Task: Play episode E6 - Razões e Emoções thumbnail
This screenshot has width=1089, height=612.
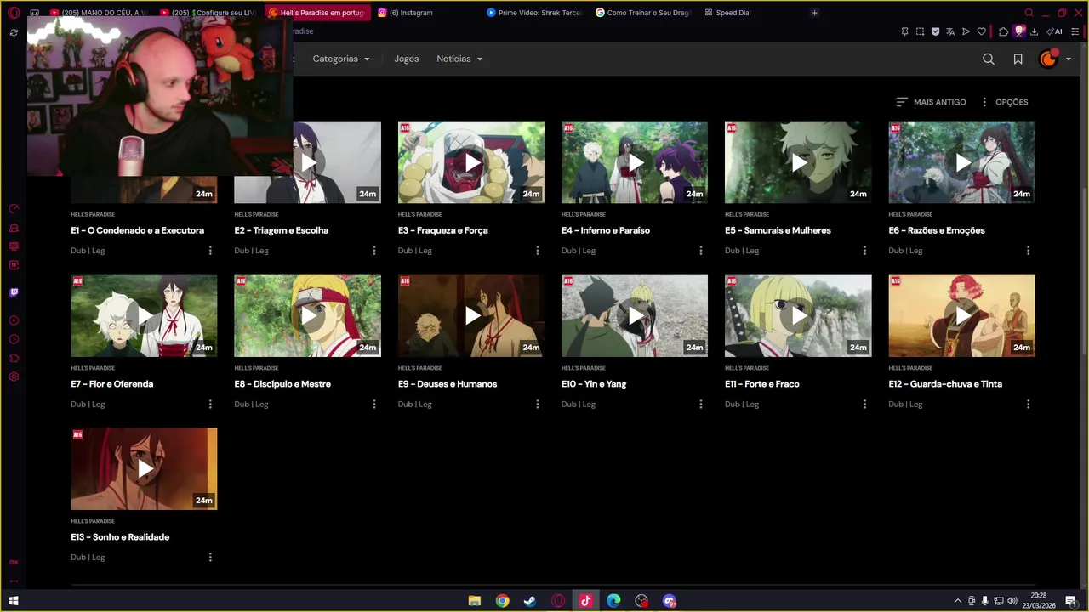Action: 961,162
